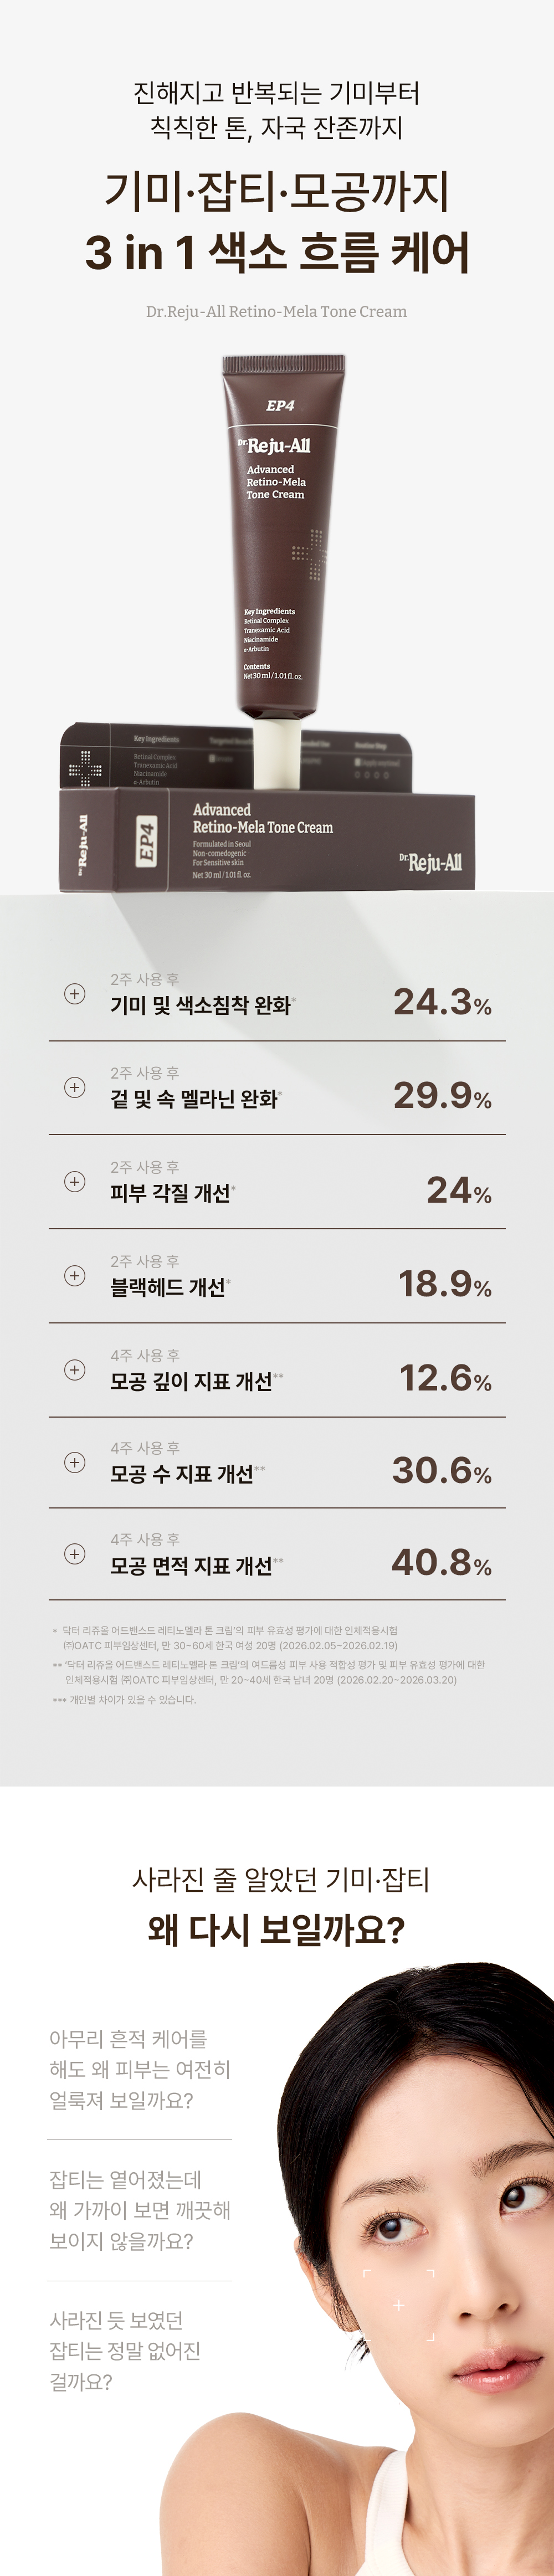Screen dimensions: 554x2576
Task: Click the Dr.Reju-All Retino-Mela Tone Cream subtitle
Action: click(277, 311)
